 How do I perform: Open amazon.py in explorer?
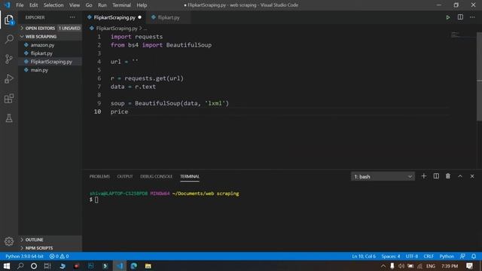pos(42,45)
